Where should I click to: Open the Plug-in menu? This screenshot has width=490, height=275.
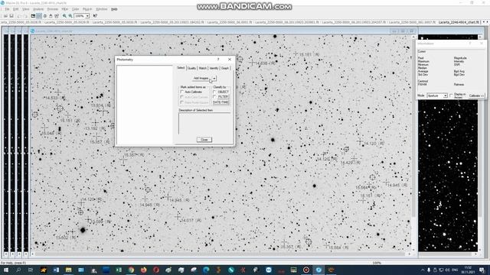[x=87, y=9]
